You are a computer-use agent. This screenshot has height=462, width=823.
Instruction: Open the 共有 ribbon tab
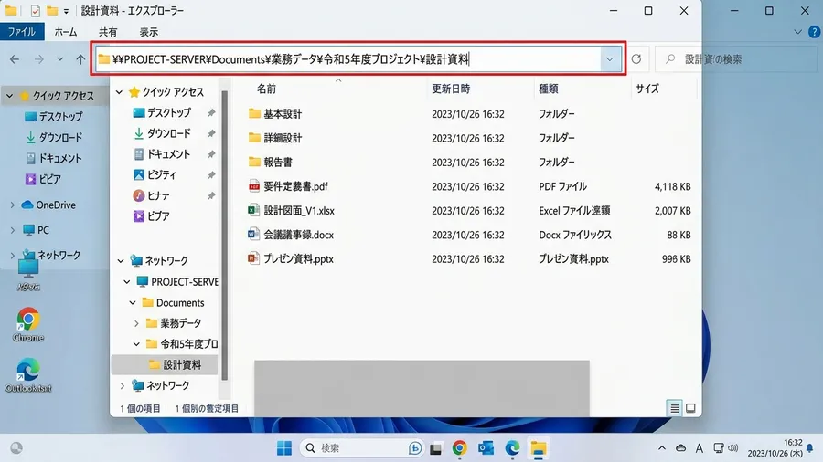108,32
